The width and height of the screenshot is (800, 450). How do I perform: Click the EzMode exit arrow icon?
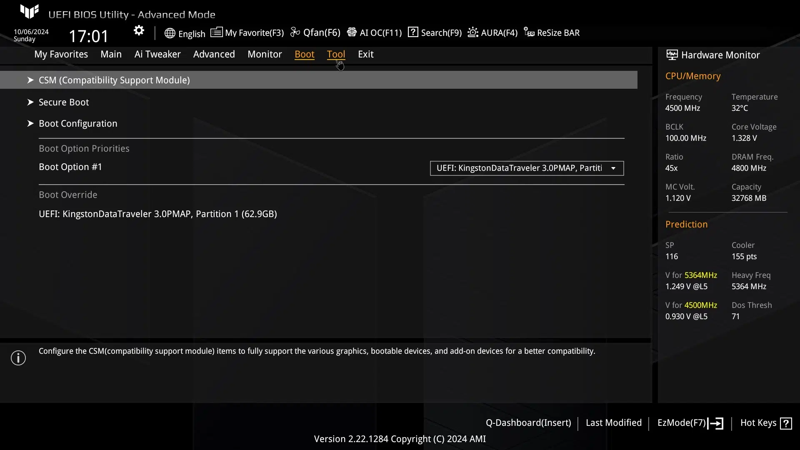715,423
